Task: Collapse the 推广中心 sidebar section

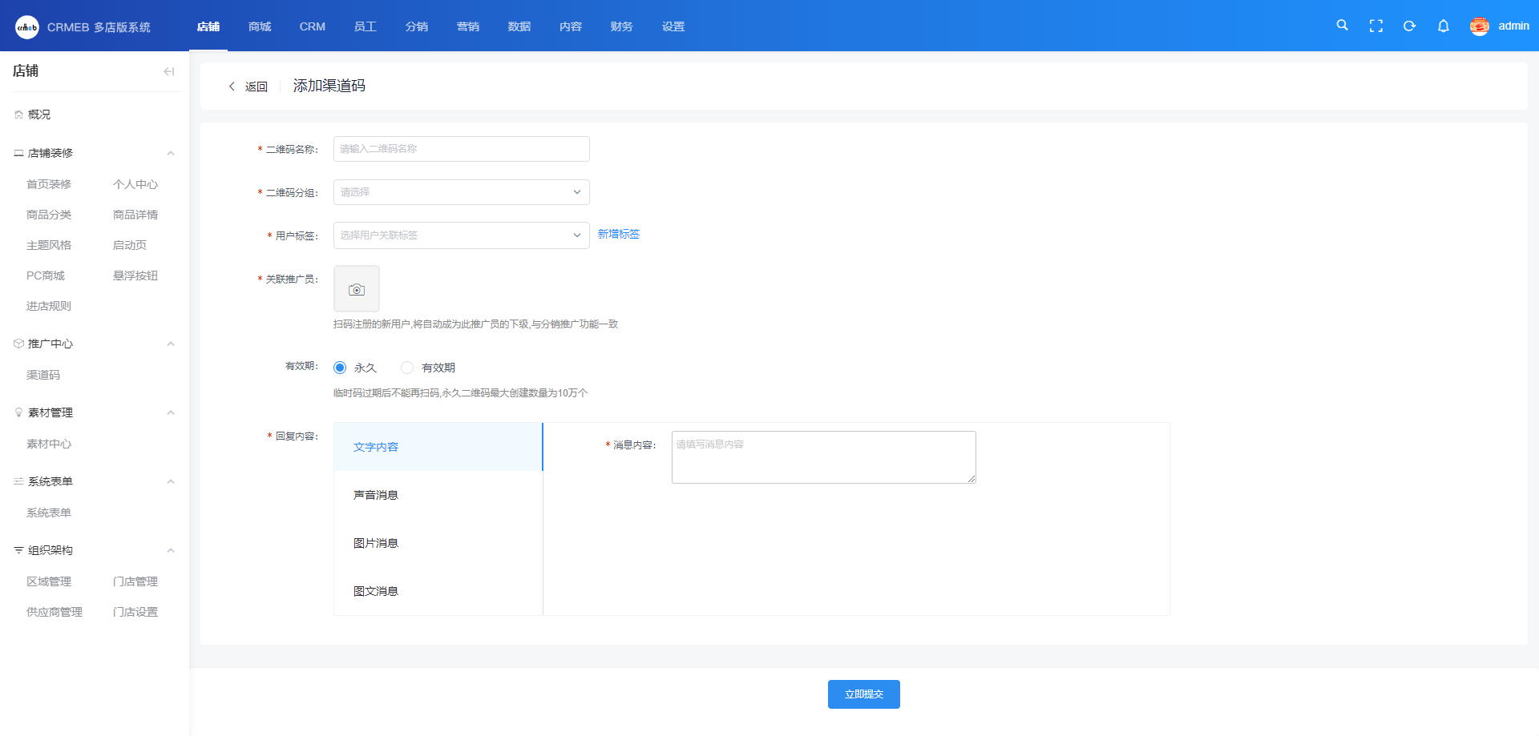Action: (x=170, y=344)
